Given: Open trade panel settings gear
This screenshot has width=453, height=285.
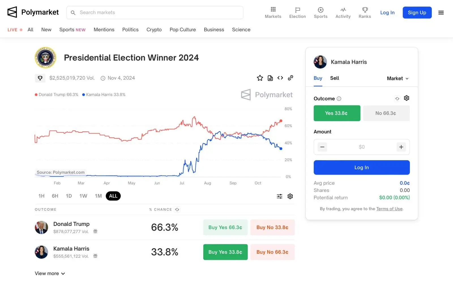Looking at the screenshot, I should (407, 98).
